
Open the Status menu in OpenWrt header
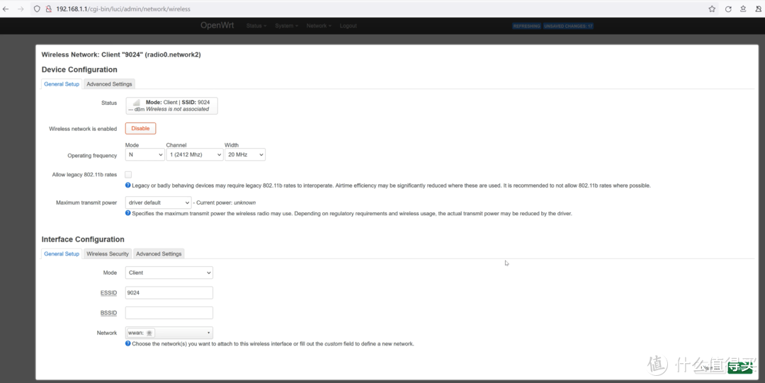pyautogui.click(x=256, y=26)
